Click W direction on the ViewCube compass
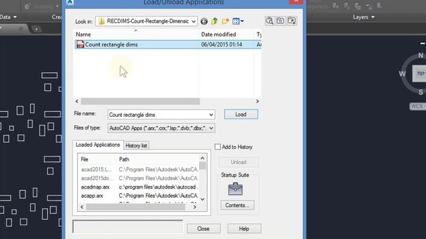This screenshot has width=426, height=239. 402,74
